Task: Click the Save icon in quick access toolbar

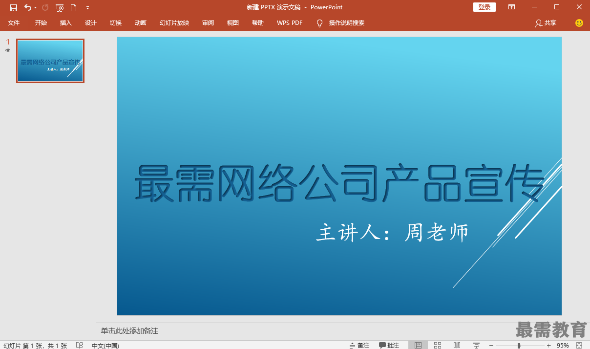Action: pos(14,7)
